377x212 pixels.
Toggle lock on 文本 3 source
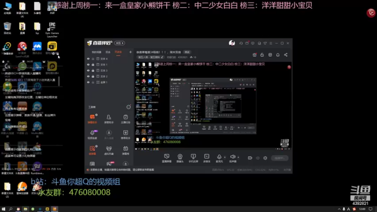(93, 70)
